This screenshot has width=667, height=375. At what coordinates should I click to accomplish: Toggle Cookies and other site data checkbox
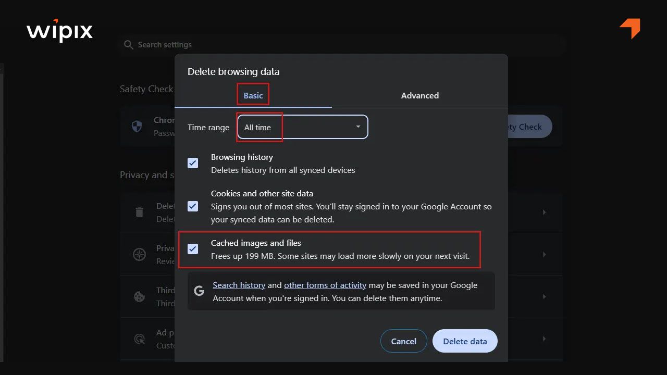tap(193, 206)
